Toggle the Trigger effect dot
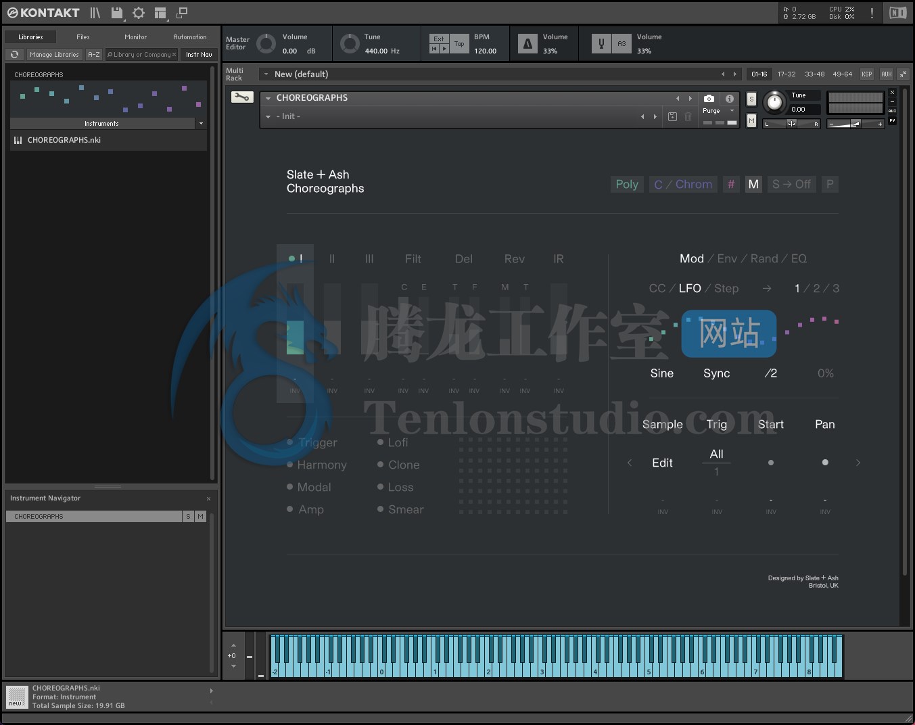This screenshot has width=915, height=725. [x=290, y=442]
